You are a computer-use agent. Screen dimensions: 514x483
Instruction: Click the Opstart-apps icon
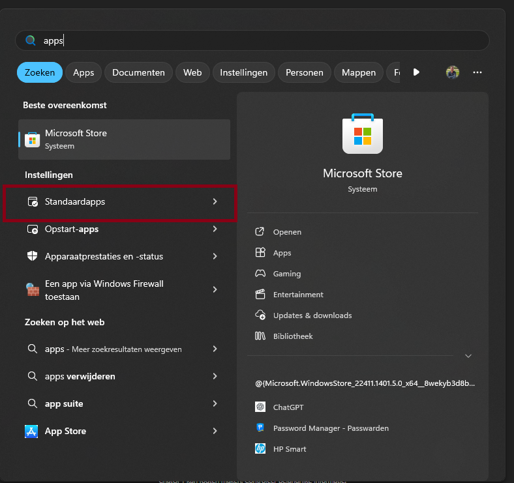coord(33,229)
